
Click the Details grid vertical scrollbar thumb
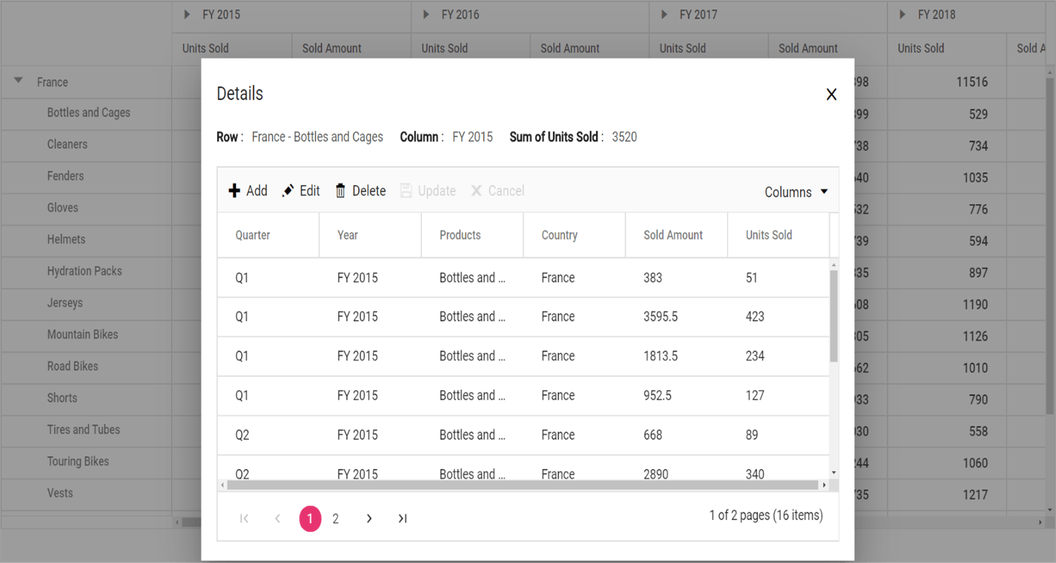[x=834, y=316]
